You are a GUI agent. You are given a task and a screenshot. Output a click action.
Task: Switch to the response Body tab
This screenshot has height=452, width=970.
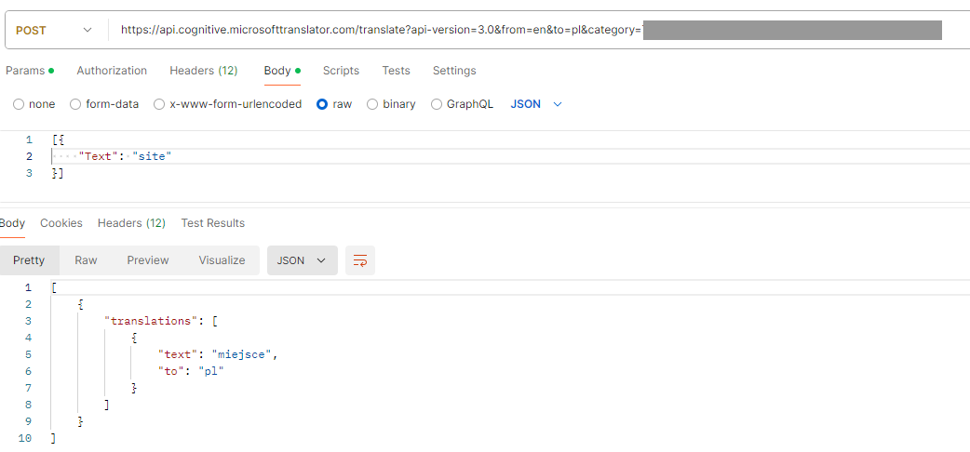click(12, 223)
